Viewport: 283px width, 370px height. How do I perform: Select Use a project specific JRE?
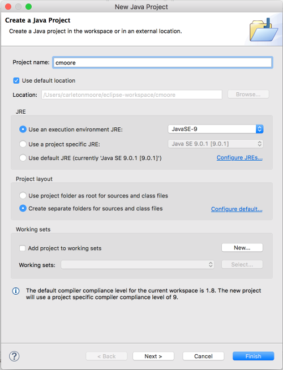[x=23, y=144]
